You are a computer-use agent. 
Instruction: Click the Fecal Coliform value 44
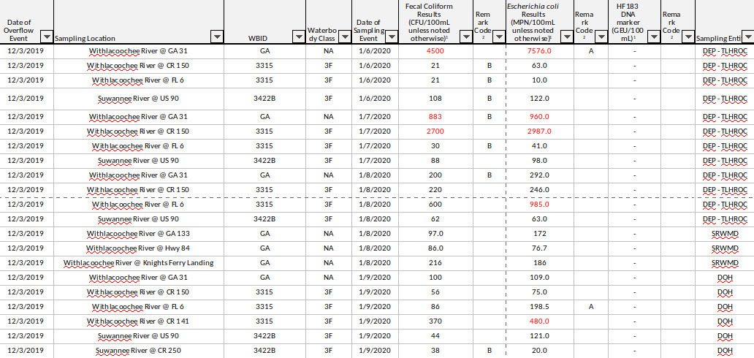[x=435, y=335]
